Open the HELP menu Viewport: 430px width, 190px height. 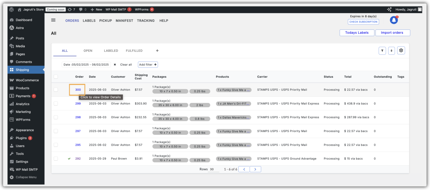(164, 21)
